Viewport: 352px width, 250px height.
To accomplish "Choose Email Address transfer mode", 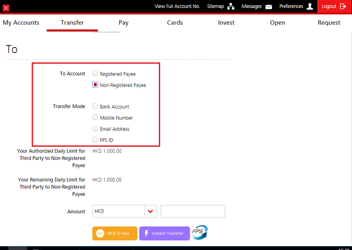I will click(95, 129).
